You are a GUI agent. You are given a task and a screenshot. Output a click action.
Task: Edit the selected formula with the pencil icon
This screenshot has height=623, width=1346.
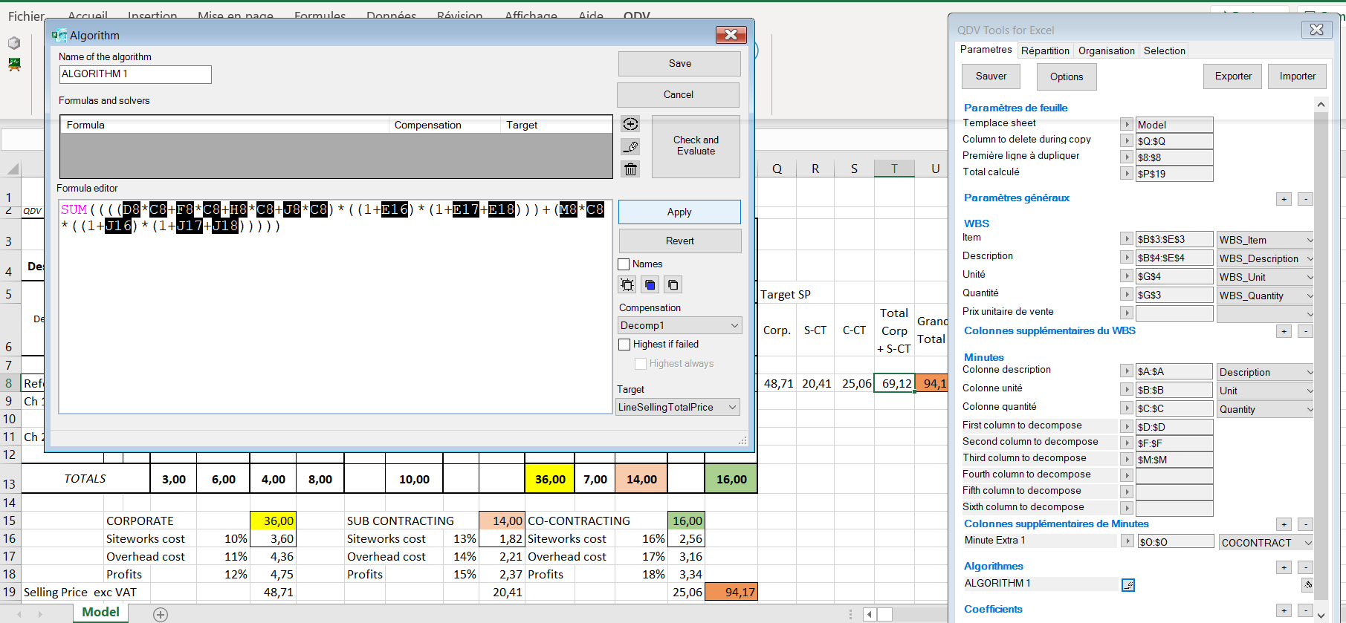point(630,147)
